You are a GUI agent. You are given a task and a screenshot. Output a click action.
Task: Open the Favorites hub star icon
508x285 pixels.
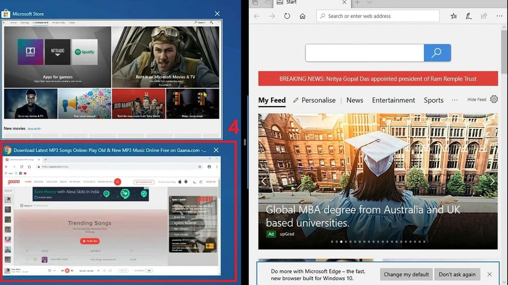[x=454, y=16]
